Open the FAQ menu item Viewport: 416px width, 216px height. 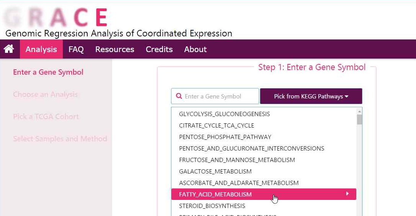point(76,49)
